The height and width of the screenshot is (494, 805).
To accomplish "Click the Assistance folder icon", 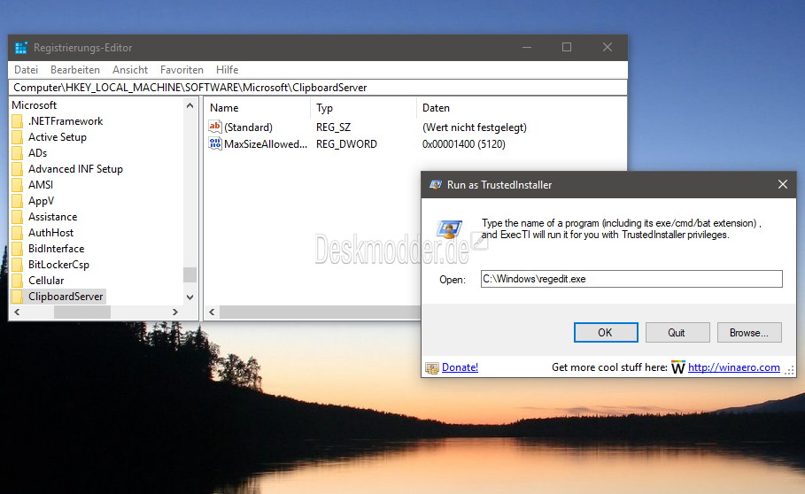I will coord(17,217).
